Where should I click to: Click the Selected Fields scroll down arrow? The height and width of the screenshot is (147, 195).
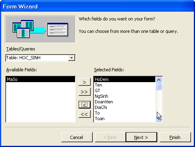tap(158, 118)
